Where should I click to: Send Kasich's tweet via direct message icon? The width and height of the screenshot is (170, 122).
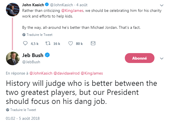[x=93, y=43]
